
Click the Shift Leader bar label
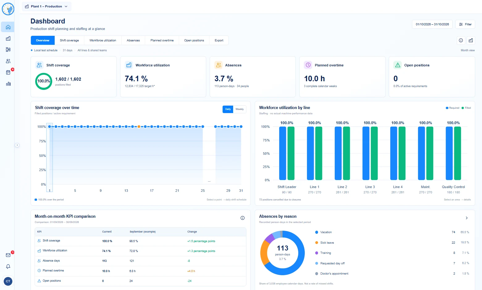tap(287, 187)
